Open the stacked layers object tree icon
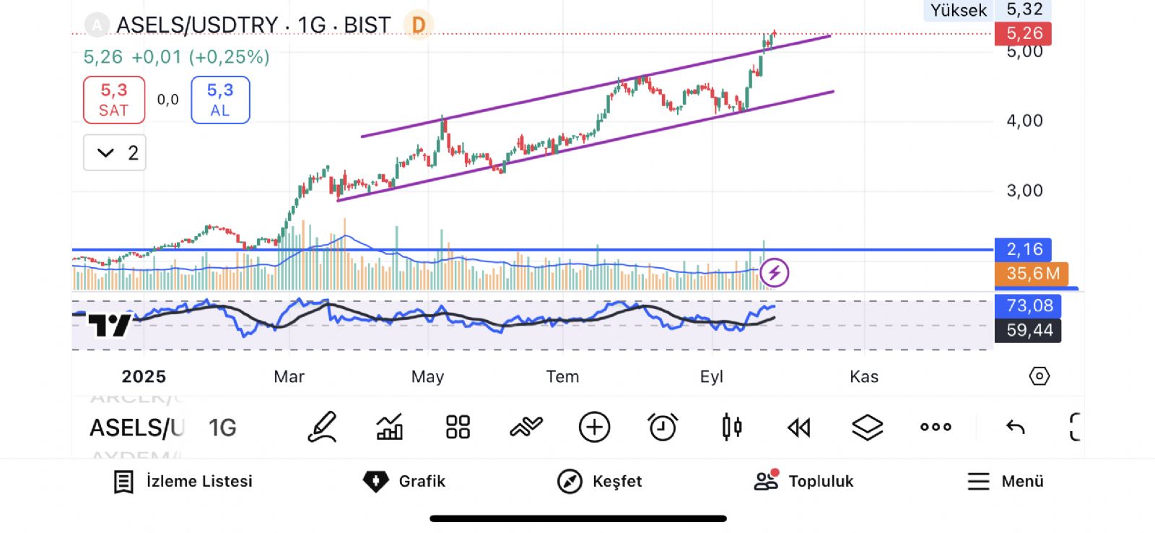Viewport: 1155px width, 533px height. [867, 427]
